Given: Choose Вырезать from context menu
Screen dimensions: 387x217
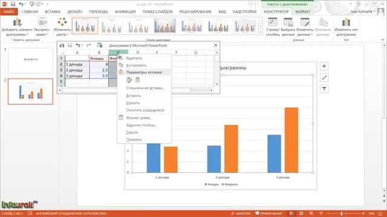Looking at the screenshot, I should pyautogui.click(x=145, y=58).
